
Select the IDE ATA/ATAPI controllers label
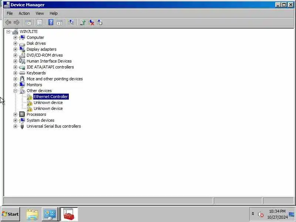click(x=50, y=67)
